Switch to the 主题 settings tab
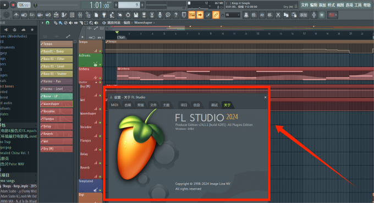Screen dimensions: 374x203 (166, 105)
